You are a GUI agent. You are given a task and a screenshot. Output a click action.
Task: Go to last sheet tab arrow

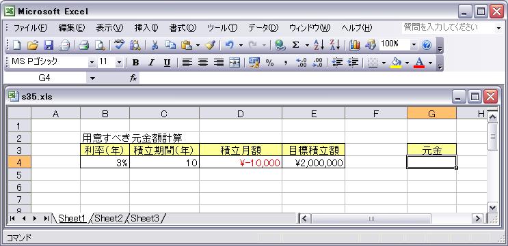(46, 219)
